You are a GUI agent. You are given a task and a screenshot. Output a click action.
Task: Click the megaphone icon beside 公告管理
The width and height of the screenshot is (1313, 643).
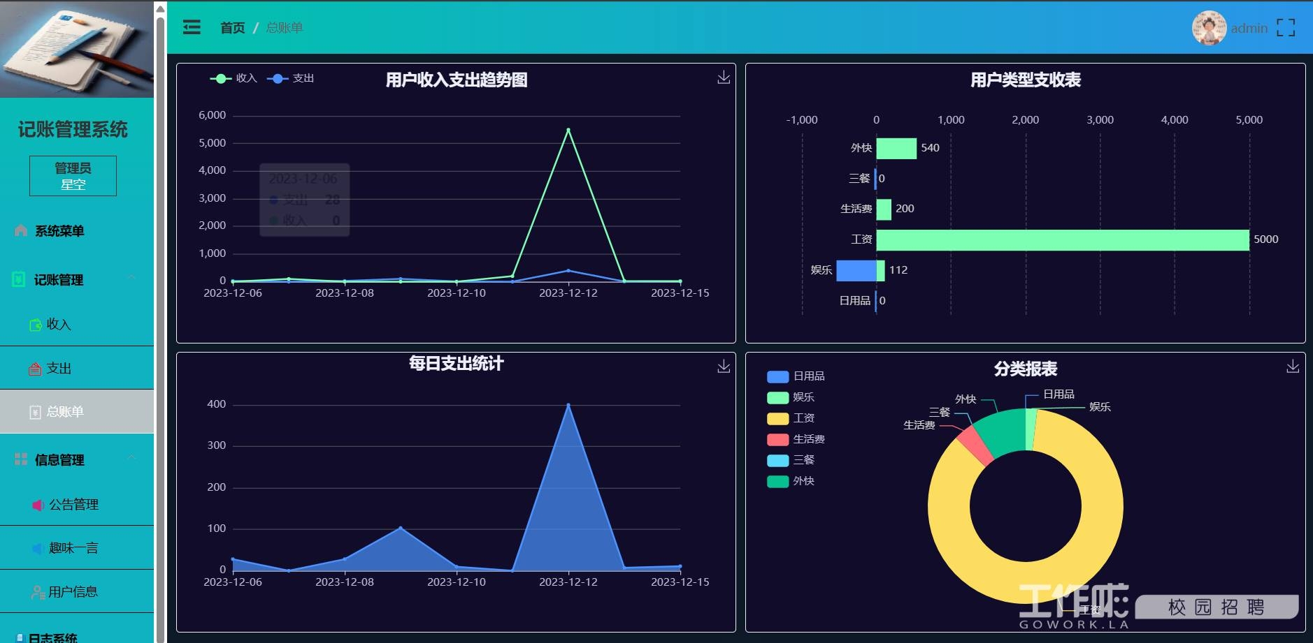coord(38,505)
